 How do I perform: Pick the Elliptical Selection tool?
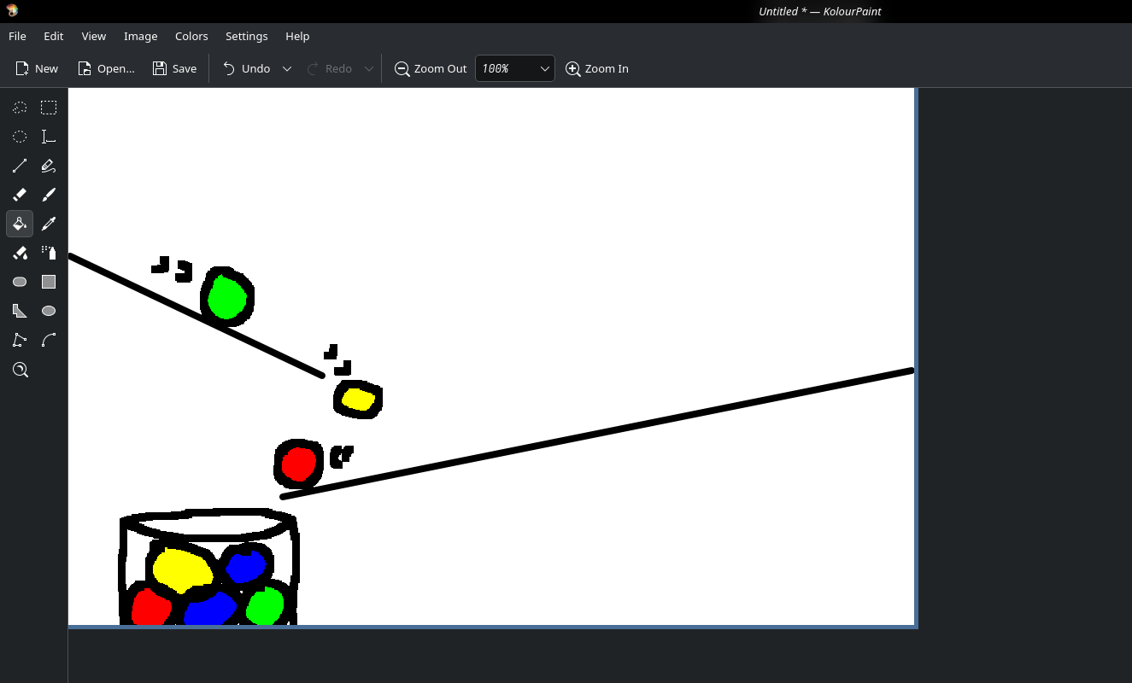(x=20, y=137)
